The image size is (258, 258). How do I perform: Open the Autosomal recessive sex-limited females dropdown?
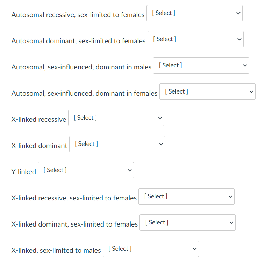(x=194, y=13)
